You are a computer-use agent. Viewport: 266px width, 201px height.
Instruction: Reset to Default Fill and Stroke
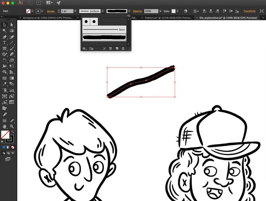(2, 142)
